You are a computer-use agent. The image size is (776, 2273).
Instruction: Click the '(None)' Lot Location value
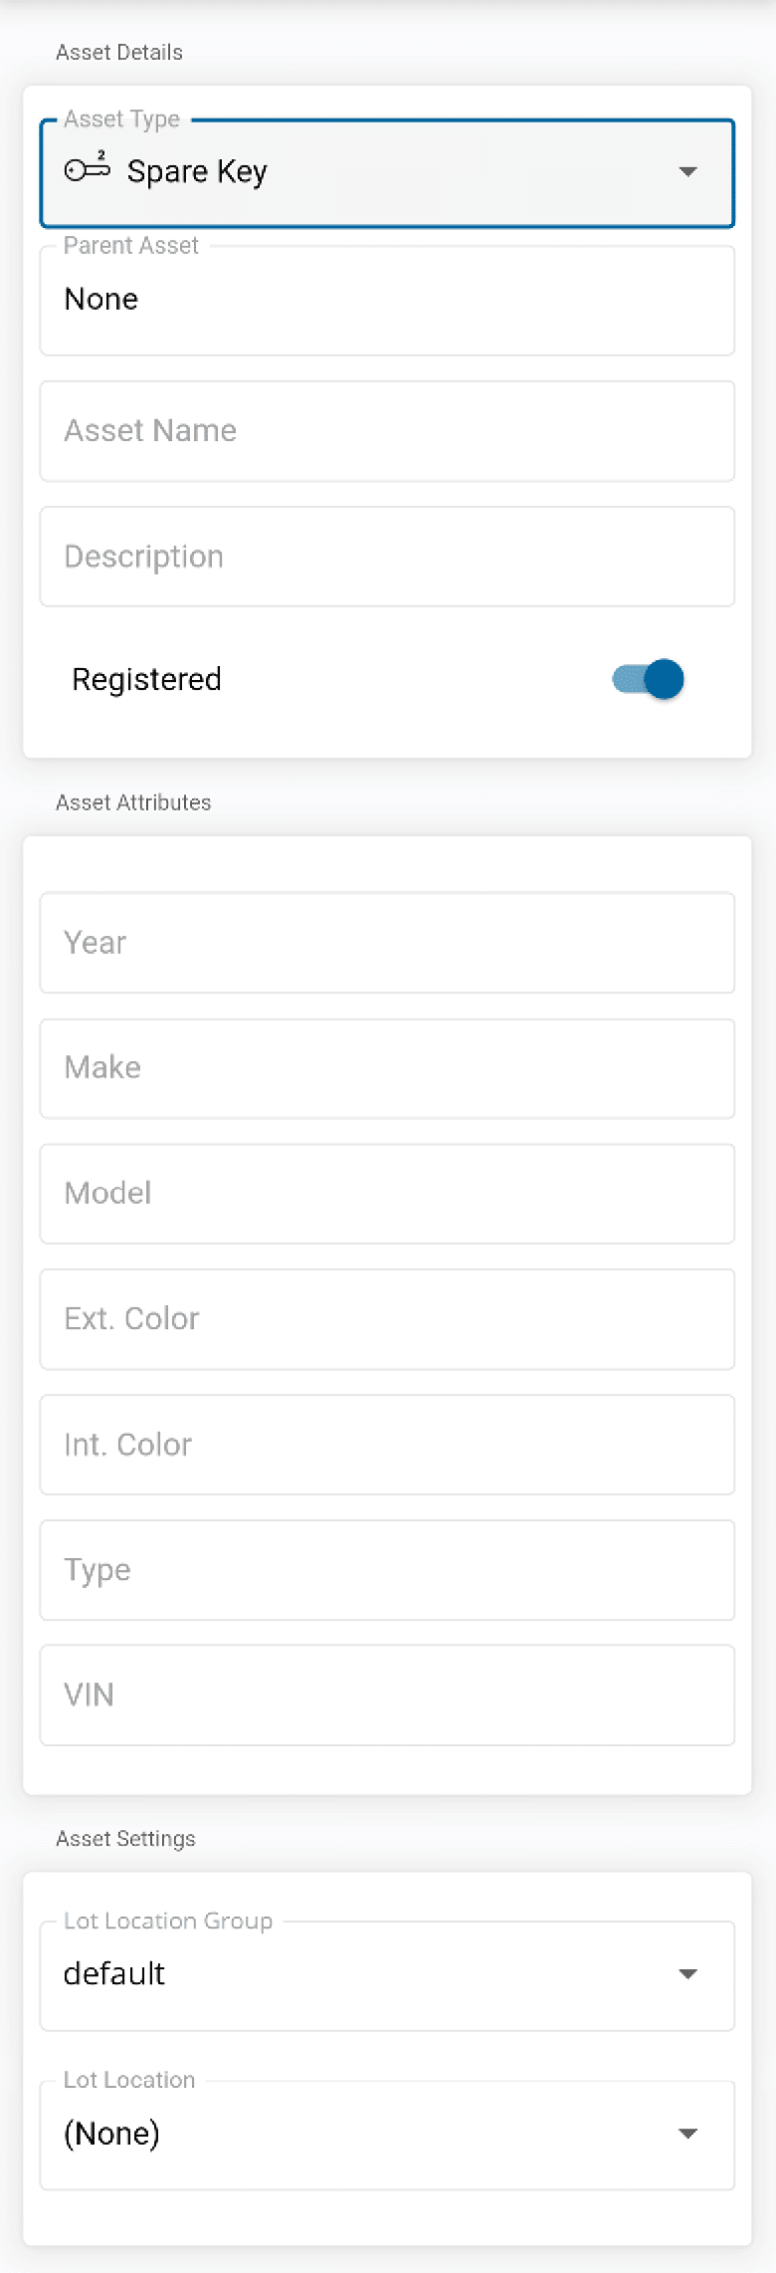(x=111, y=2134)
